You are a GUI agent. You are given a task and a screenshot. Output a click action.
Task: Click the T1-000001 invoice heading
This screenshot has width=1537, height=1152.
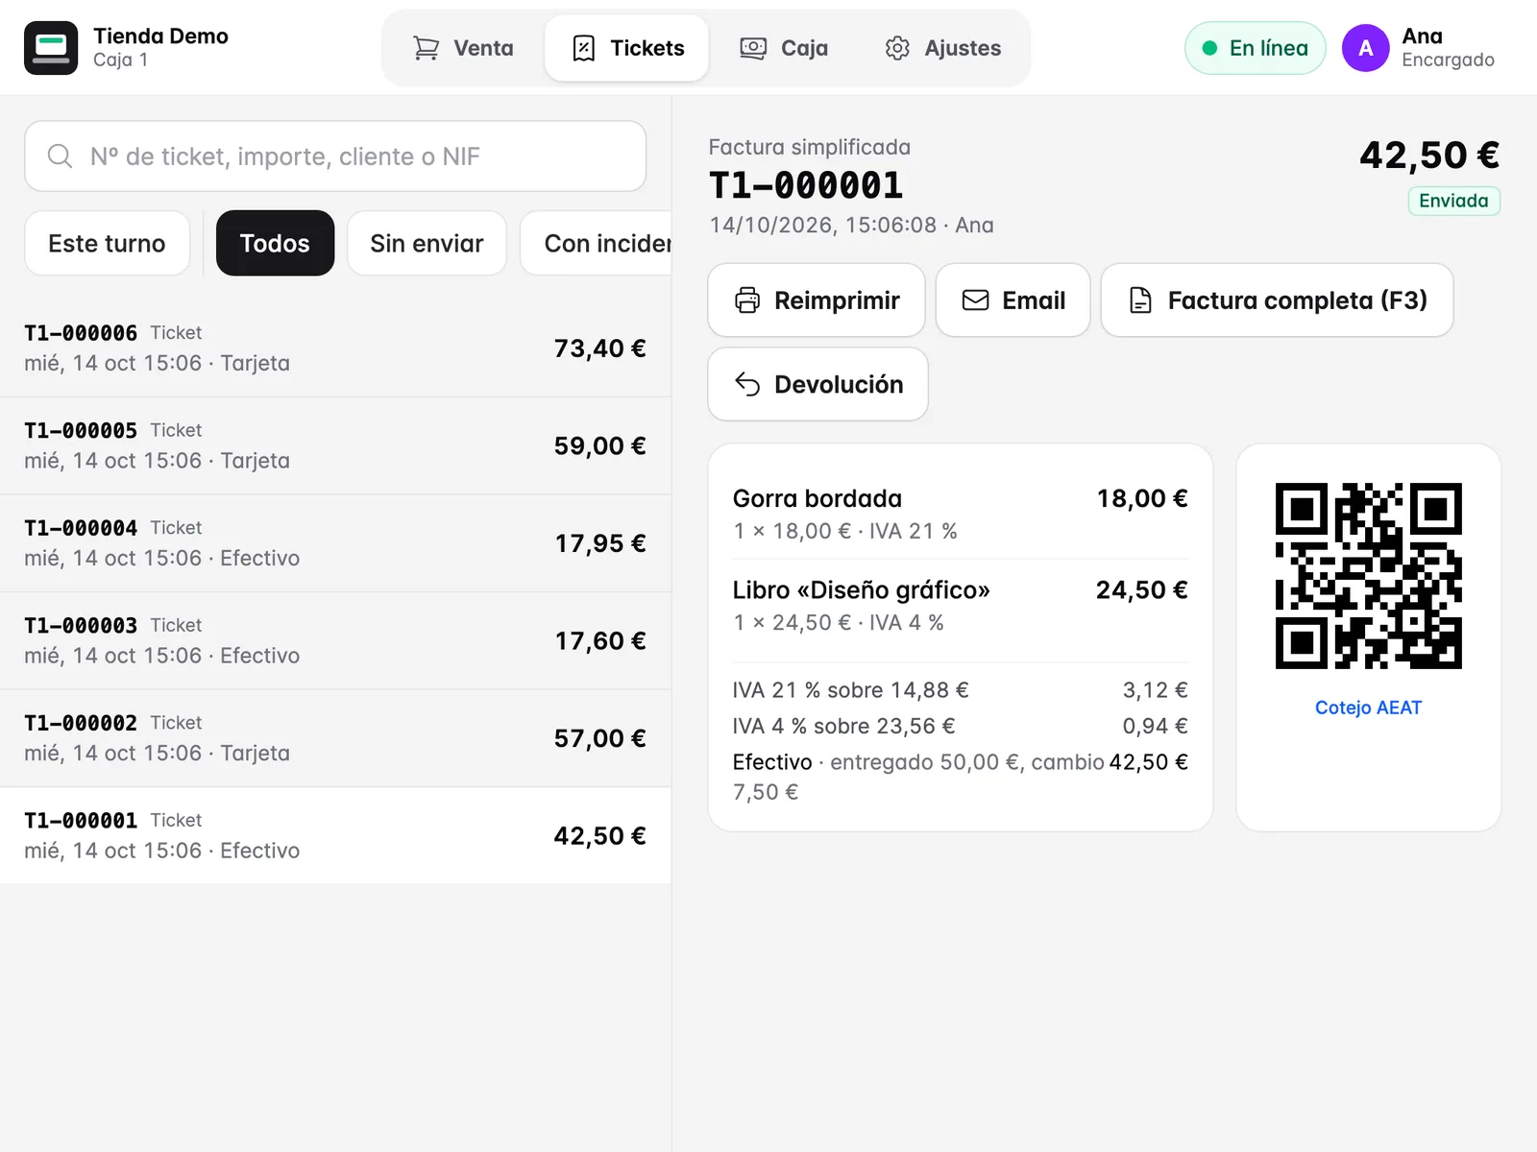(x=806, y=185)
